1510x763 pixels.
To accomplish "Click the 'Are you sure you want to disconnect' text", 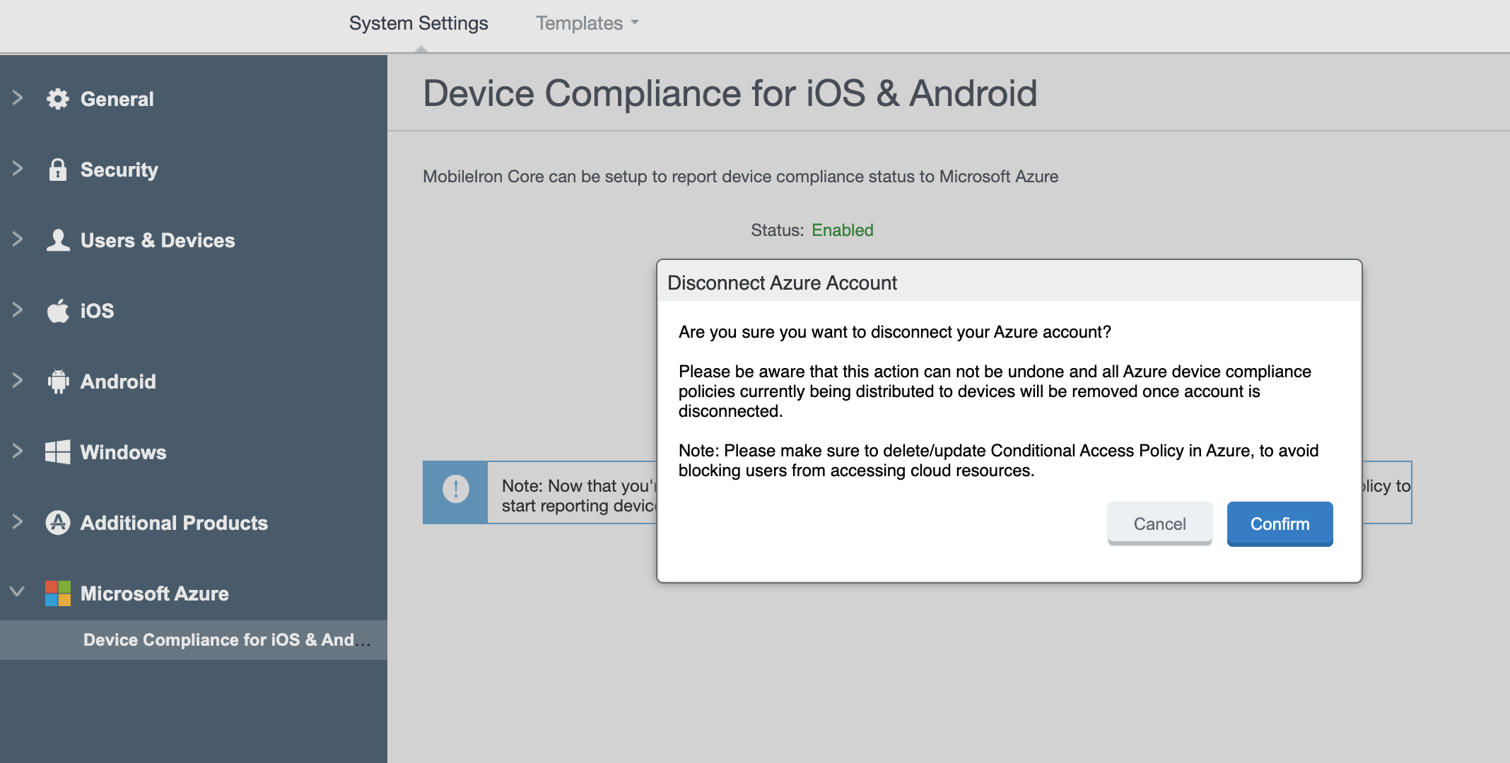I will pyautogui.click(x=895, y=332).
